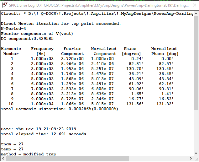Click phase value -0.24°
199x162 pixels.
click(136, 59)
